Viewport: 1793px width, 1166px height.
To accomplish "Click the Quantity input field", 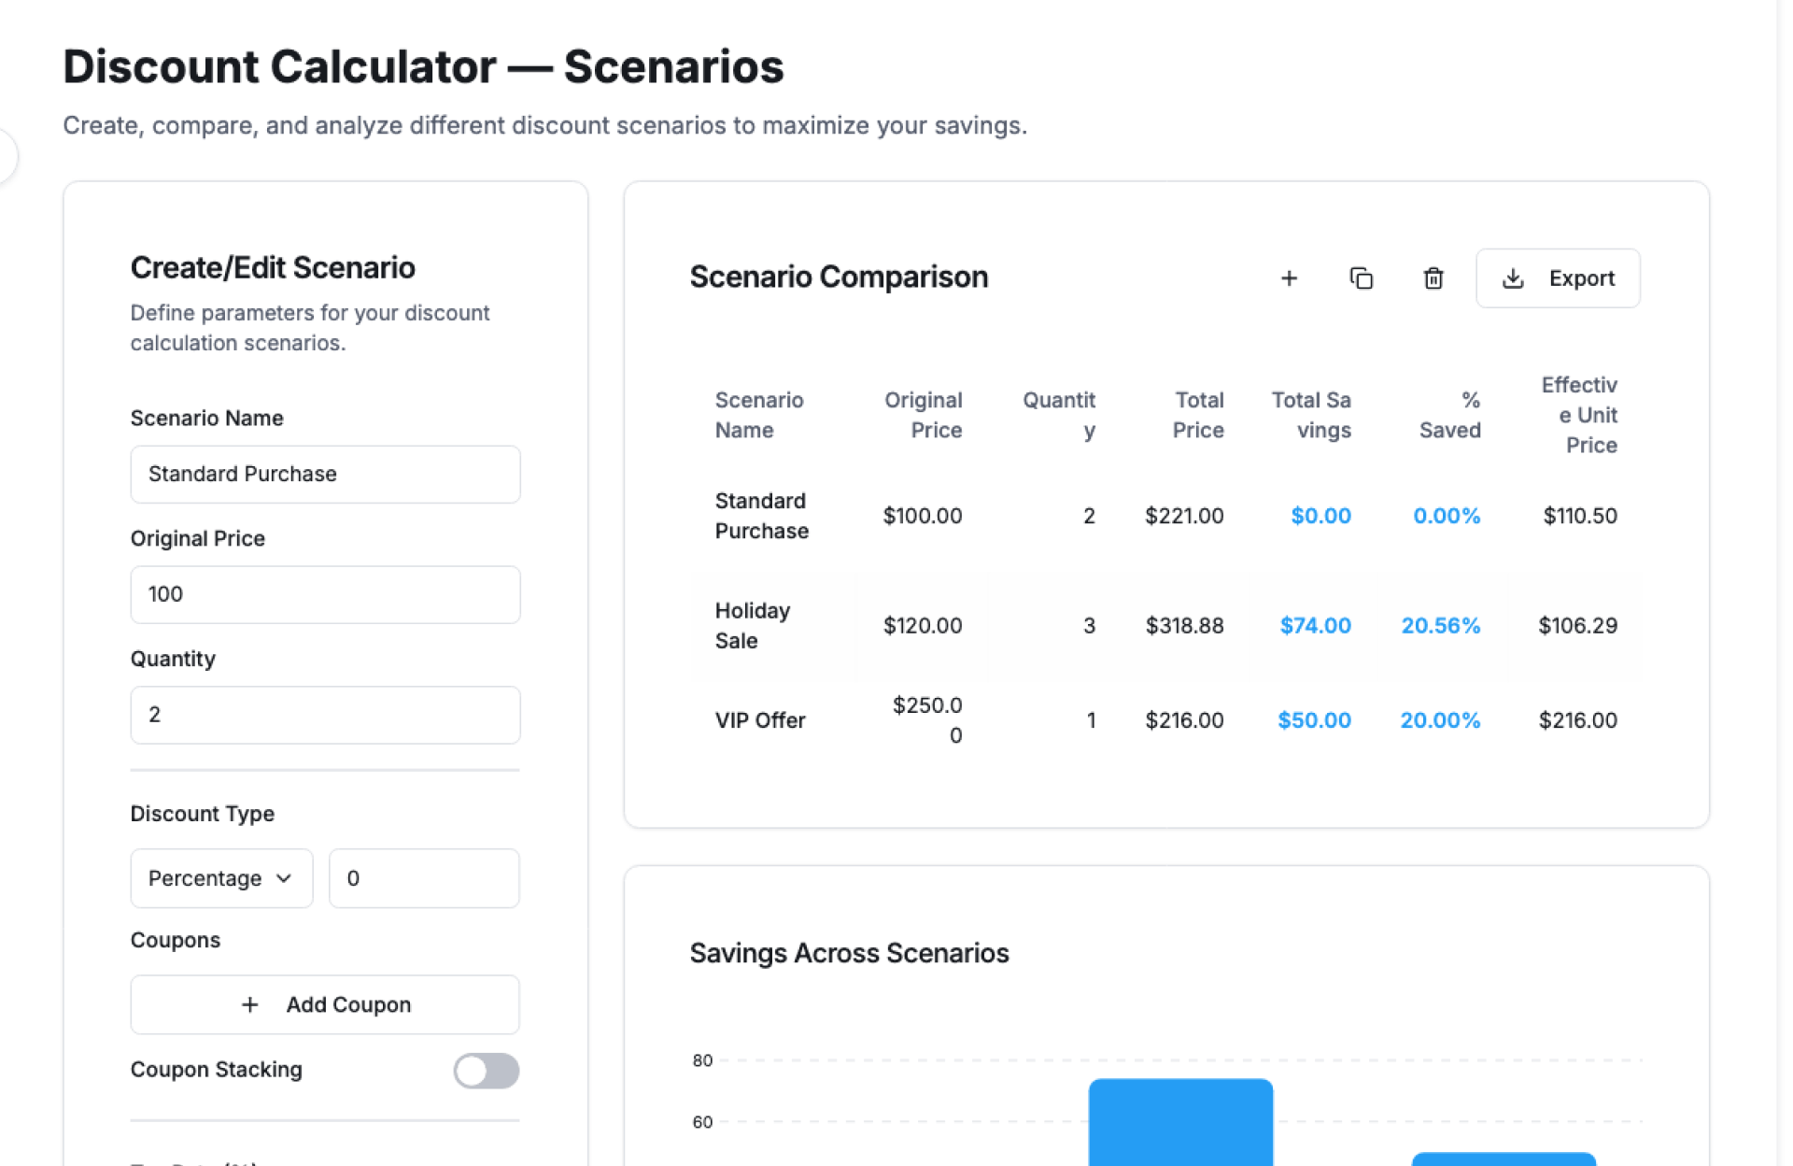I will click(x=325, y=715).
